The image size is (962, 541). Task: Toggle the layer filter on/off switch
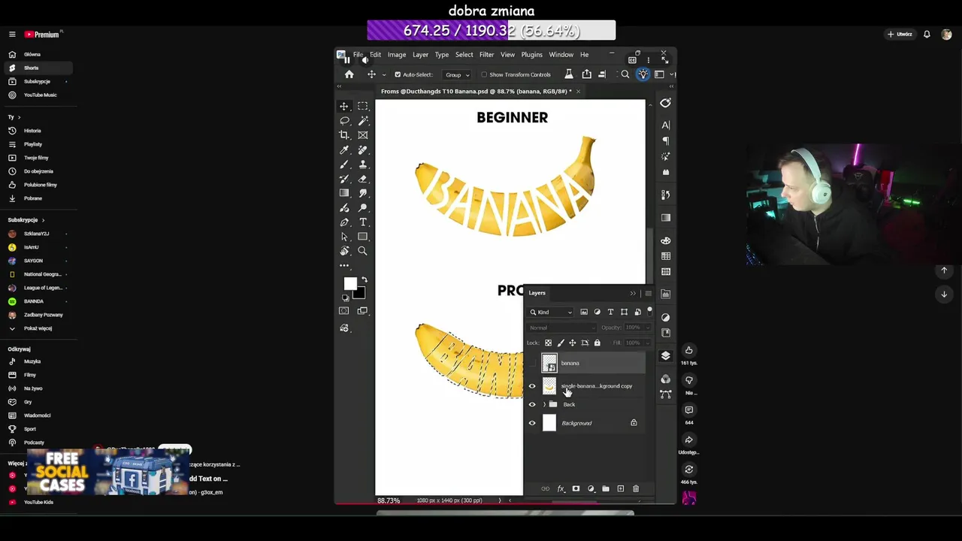coord(649,311)
